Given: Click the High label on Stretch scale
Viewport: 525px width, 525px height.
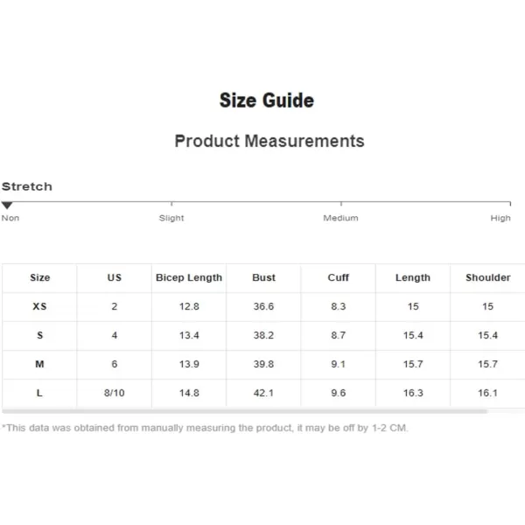Looking at the screenshot, I should pyautogui.click(x=500, y=218).
